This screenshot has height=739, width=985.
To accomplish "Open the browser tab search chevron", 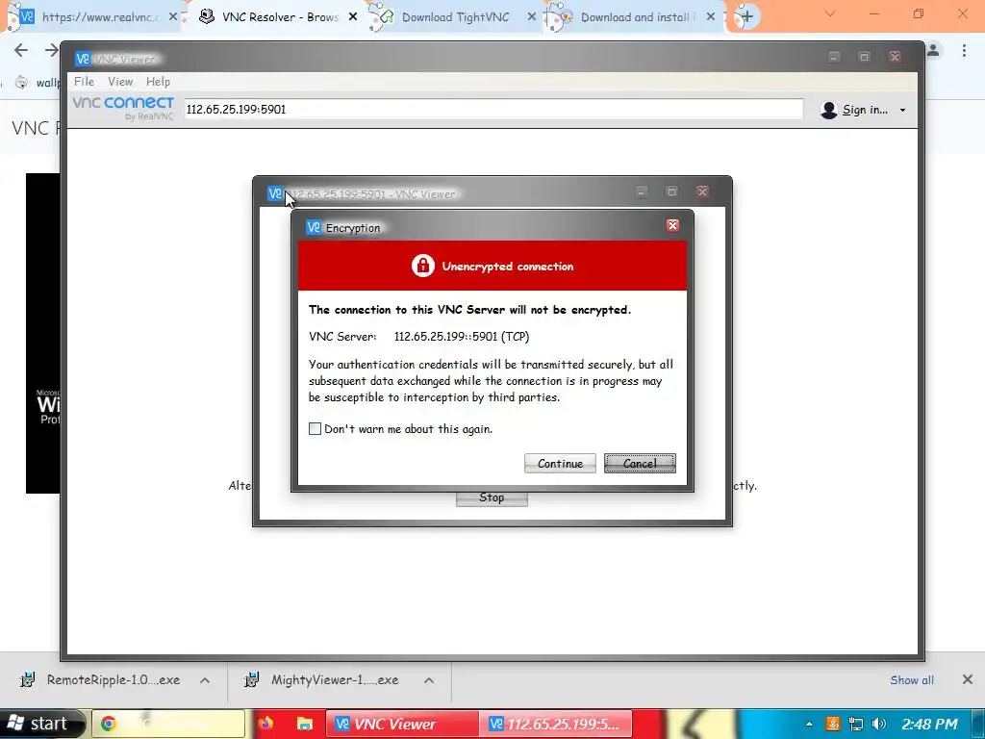I will click(x=830, y=13).
